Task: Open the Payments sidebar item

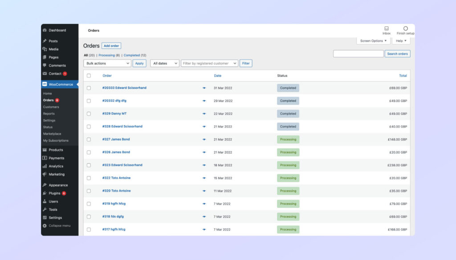Action: click(55, 158)
